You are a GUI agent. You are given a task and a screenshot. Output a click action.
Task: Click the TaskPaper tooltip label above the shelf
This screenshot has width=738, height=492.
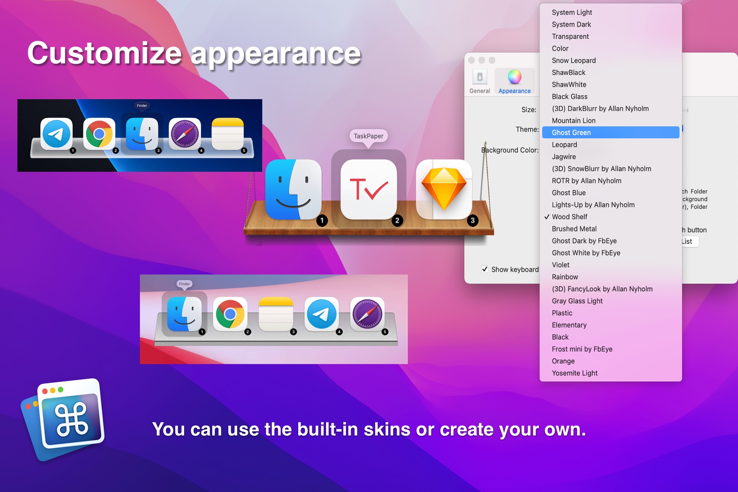[369, 136]
